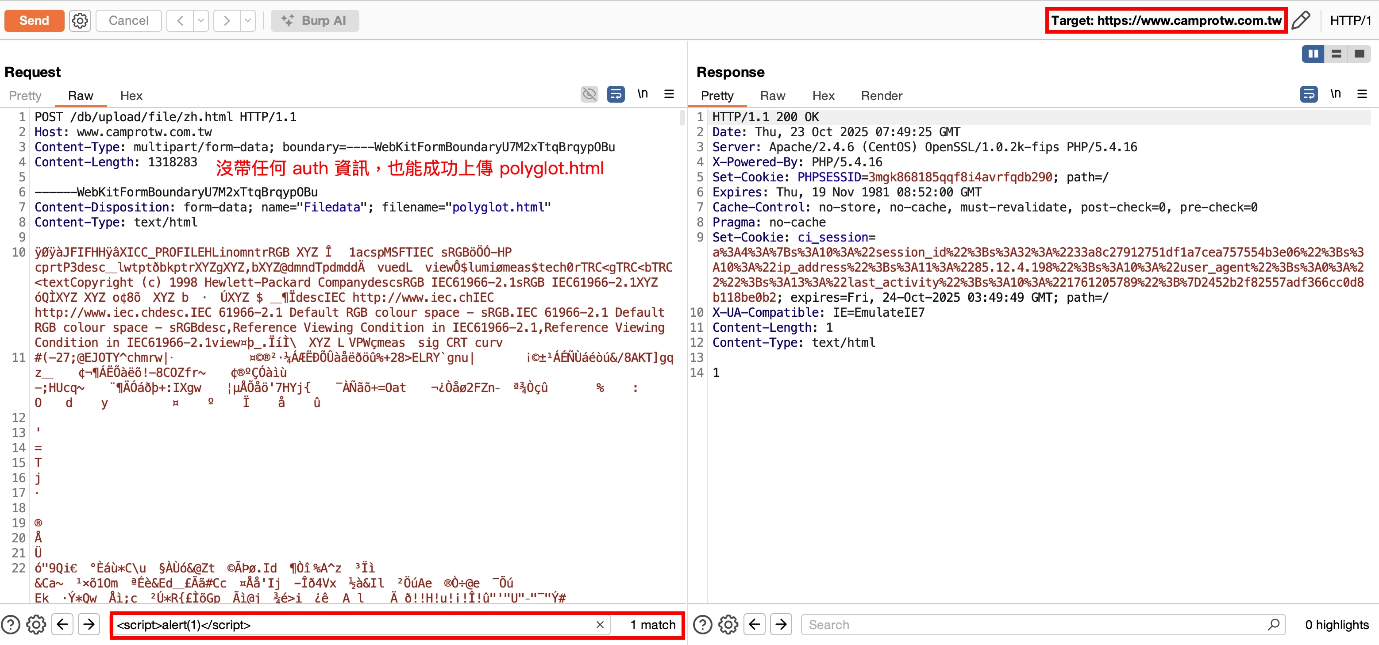Click multipart boundary Content-Type header
The height and width of the screenshot is (645, 1379).
pos(325,147)
